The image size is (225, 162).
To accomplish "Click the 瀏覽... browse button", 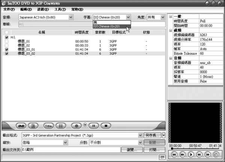I will point(132,150).
